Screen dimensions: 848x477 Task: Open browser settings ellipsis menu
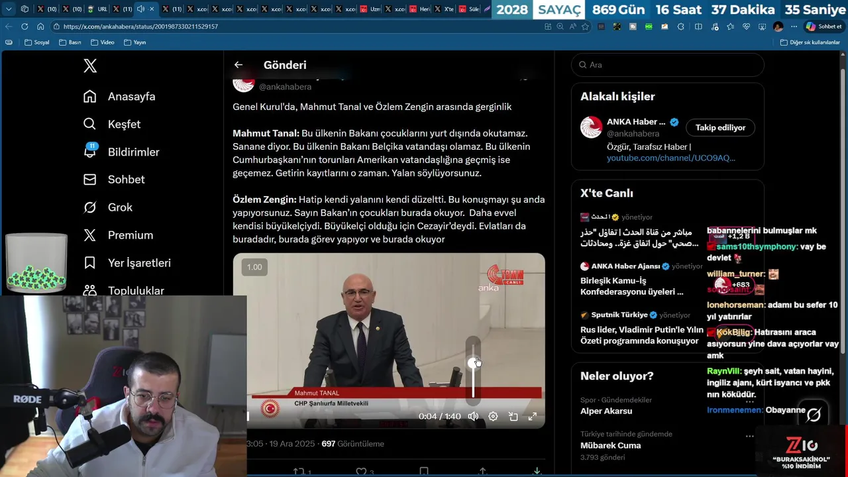coord(794,26)
